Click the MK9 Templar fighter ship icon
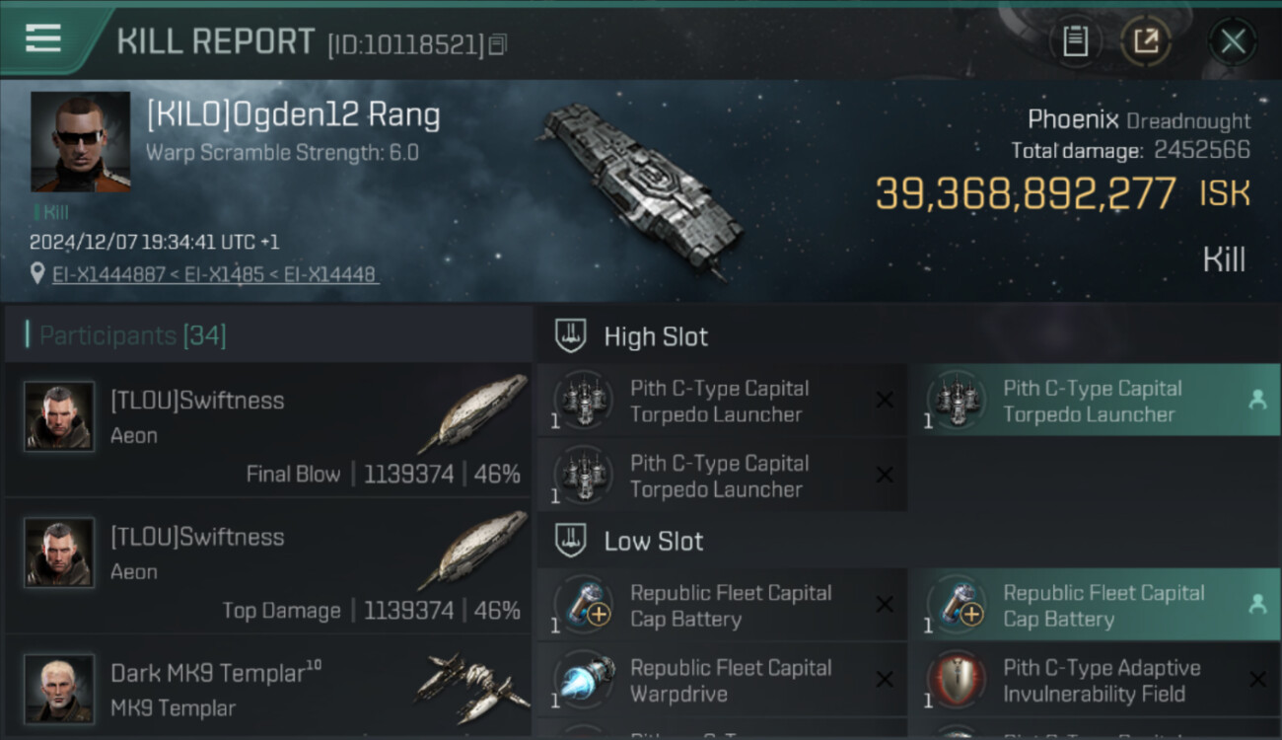The height and width of the screenshot is (740, 1282). pos(471,688)
